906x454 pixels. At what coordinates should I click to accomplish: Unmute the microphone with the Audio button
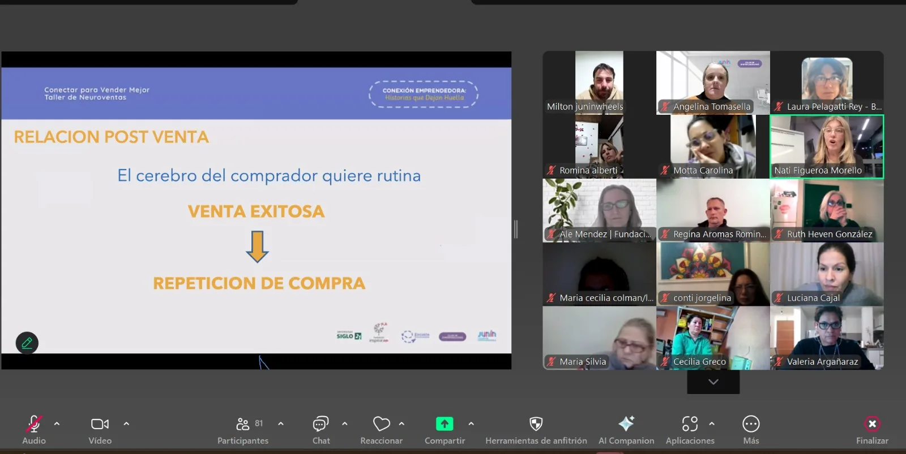click(33, 429)
